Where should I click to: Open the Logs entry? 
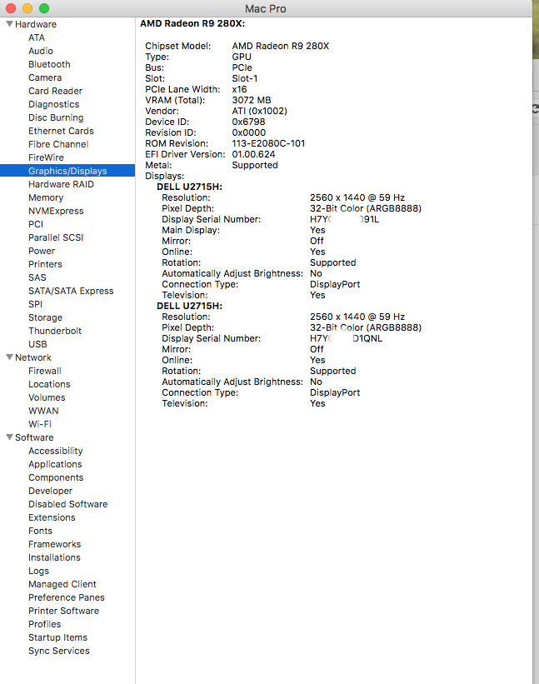38,571
